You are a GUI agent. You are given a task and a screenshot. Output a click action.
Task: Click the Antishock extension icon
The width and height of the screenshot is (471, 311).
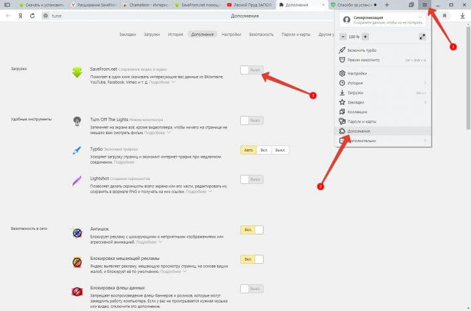tap(77, 233)
